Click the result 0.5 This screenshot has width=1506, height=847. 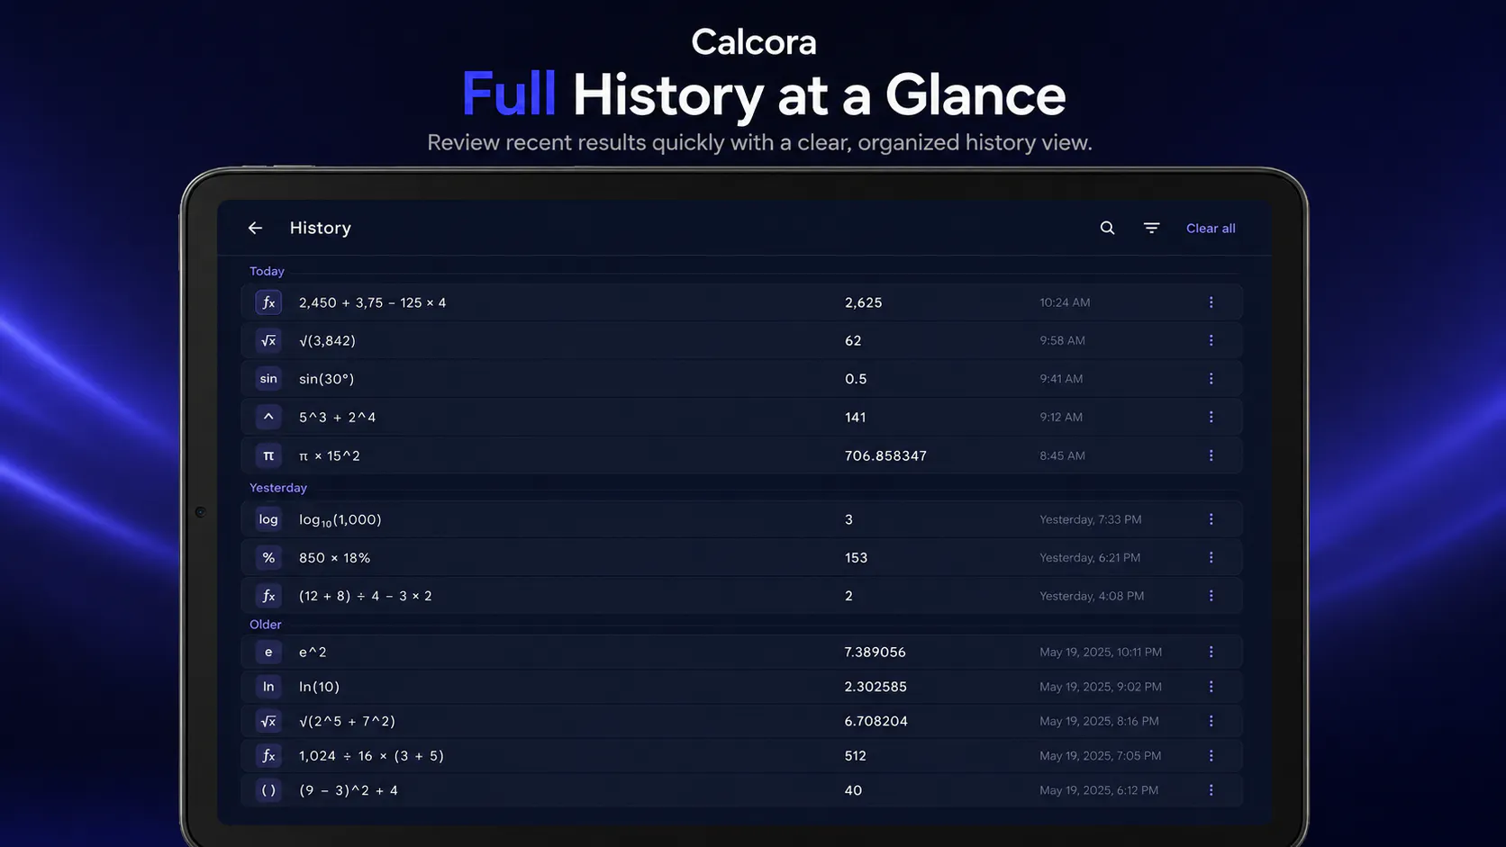[x=856, y=379]
